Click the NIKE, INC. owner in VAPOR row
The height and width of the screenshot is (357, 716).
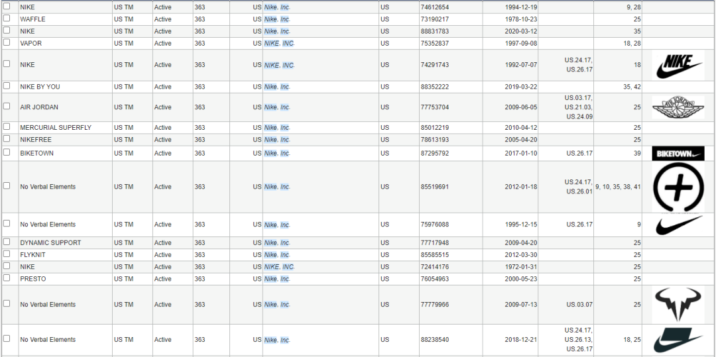pyautogui.click(x=279, y=43)
